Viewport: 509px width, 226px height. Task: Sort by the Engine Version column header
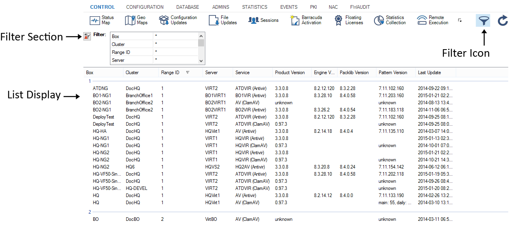[x=324, y=73]
